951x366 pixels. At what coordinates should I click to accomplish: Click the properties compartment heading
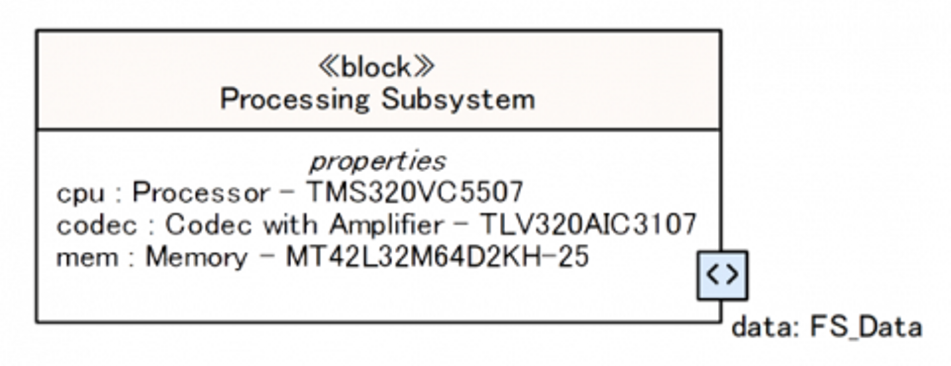377,161
